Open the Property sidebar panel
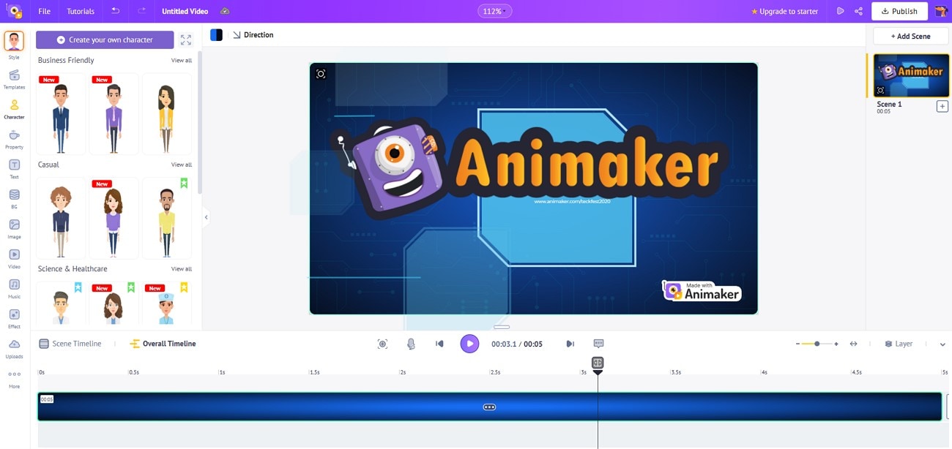Screen dimensions: 952x449 click(14, 139)
